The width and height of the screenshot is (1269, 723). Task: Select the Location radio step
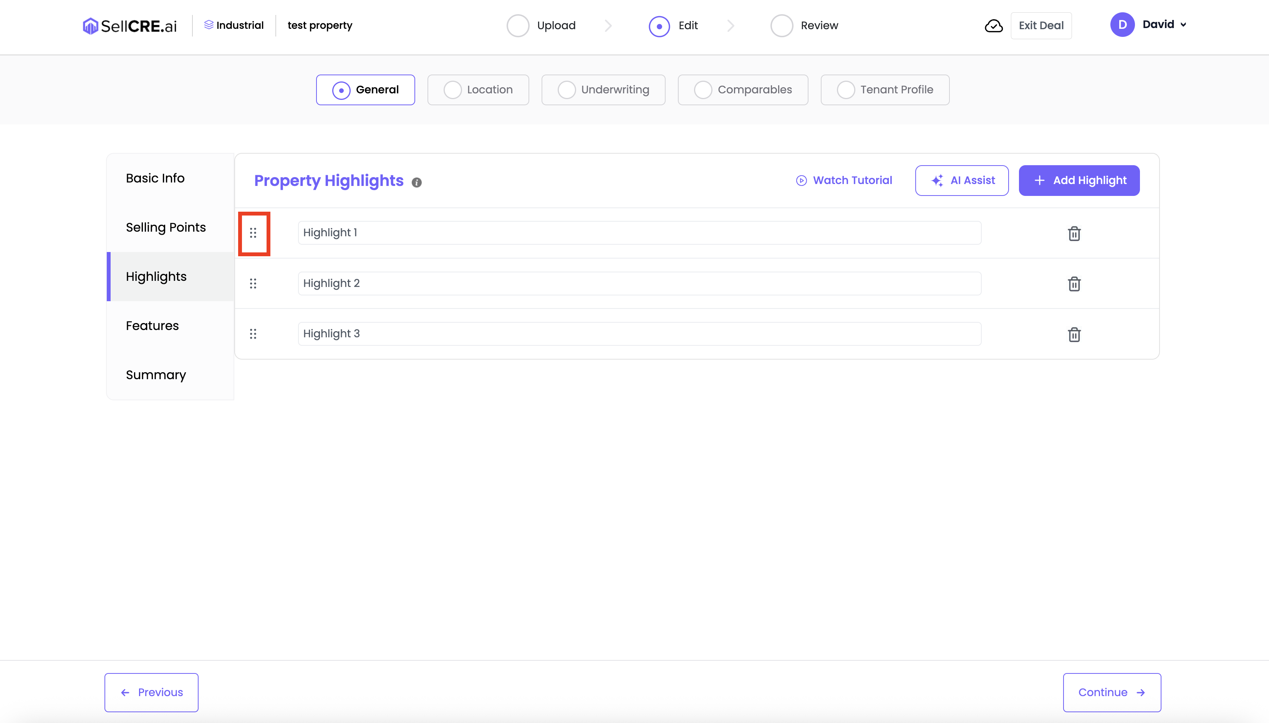478,90
